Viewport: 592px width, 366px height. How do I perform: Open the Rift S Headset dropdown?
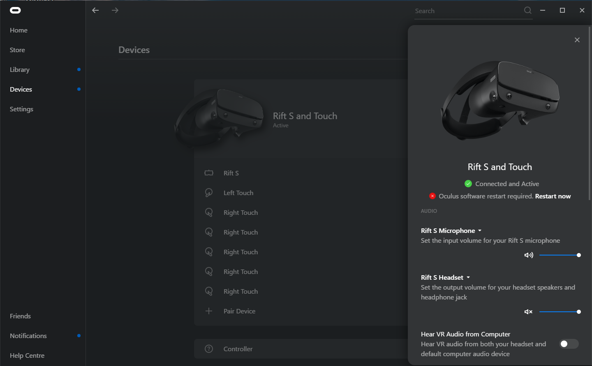coord(445,277)
